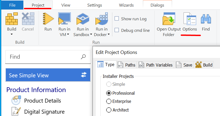Open the Path Variables tab
Screen dimensions: 220x116
[156, 65]
